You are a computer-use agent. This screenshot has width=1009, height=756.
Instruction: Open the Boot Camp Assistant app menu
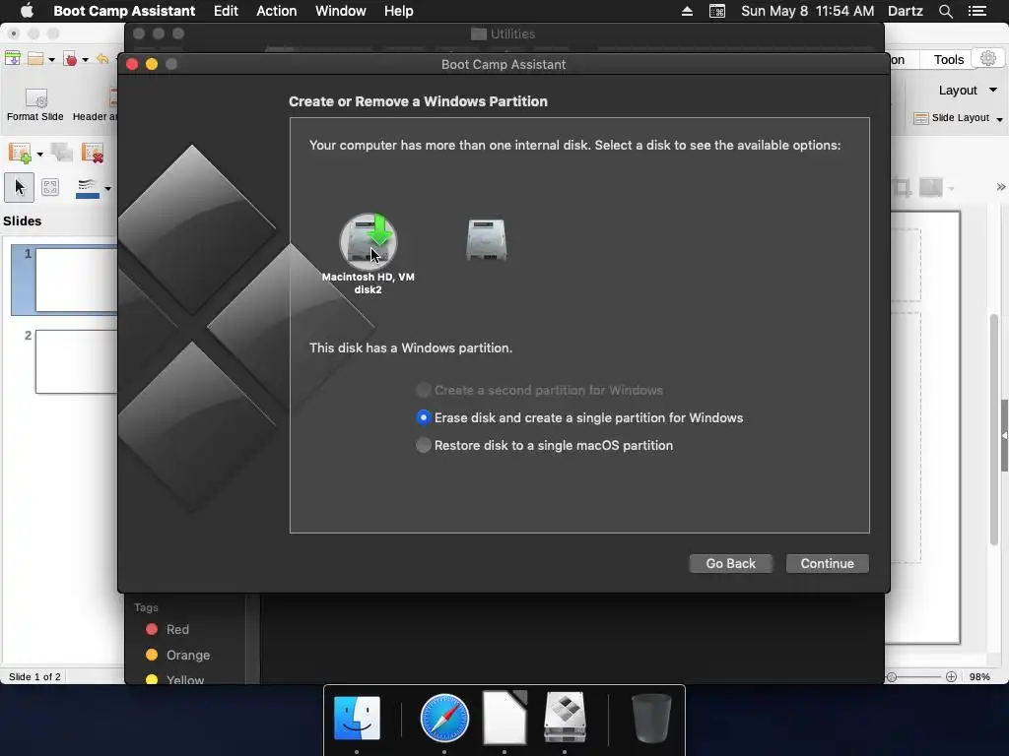coord(124,11)
